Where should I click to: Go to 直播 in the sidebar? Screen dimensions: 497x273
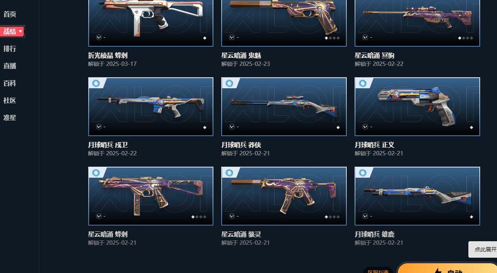10,66
